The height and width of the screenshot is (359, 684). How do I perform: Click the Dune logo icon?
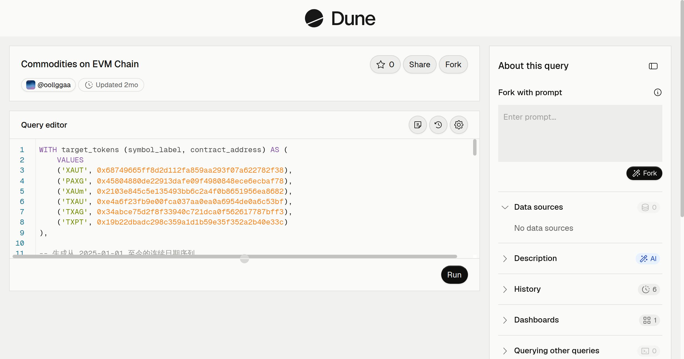[x=314, y=18]
